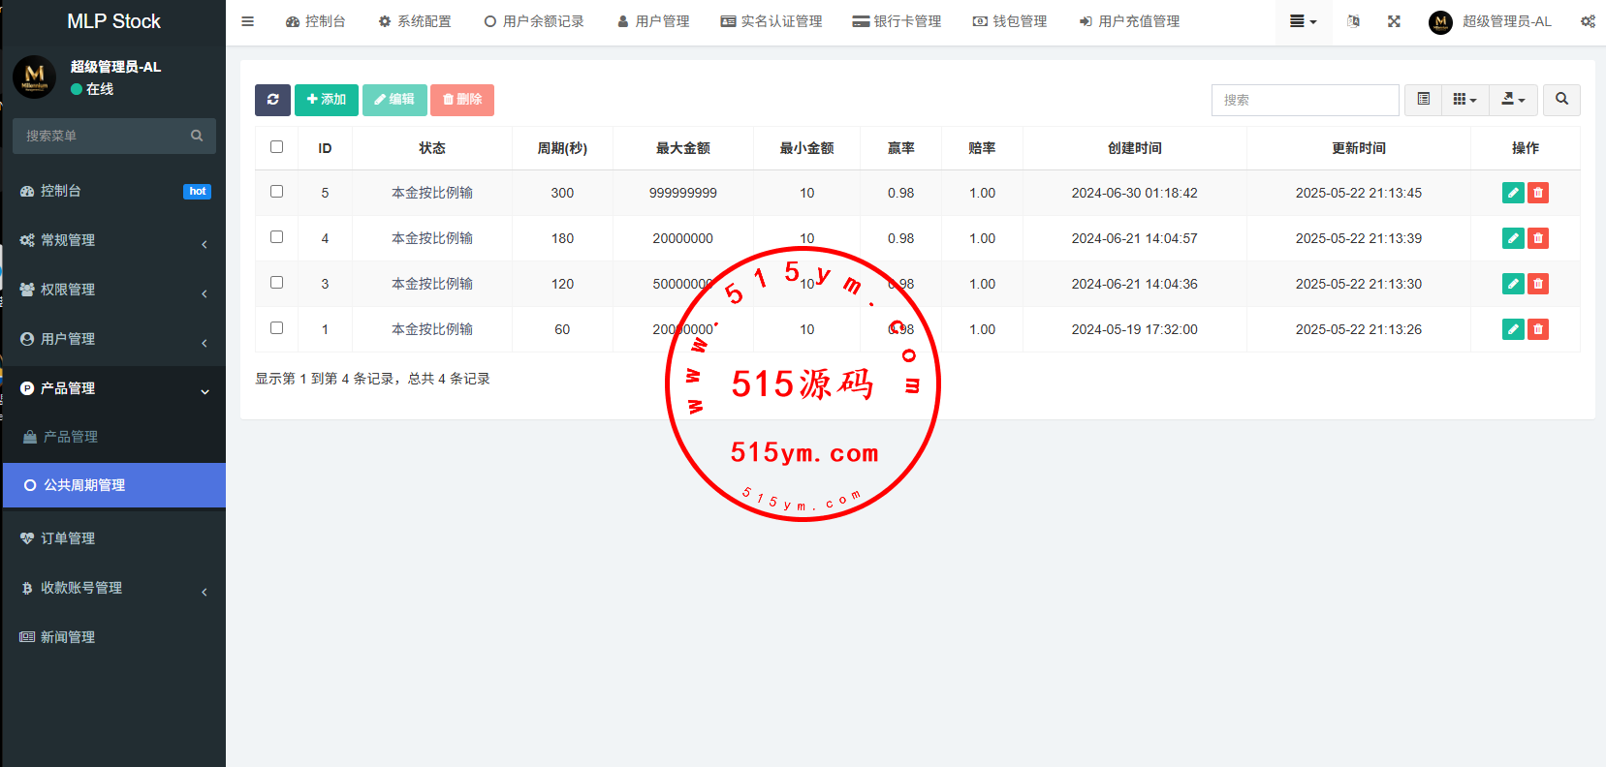Select the checkbox for row ID 3

coord(276,283)
